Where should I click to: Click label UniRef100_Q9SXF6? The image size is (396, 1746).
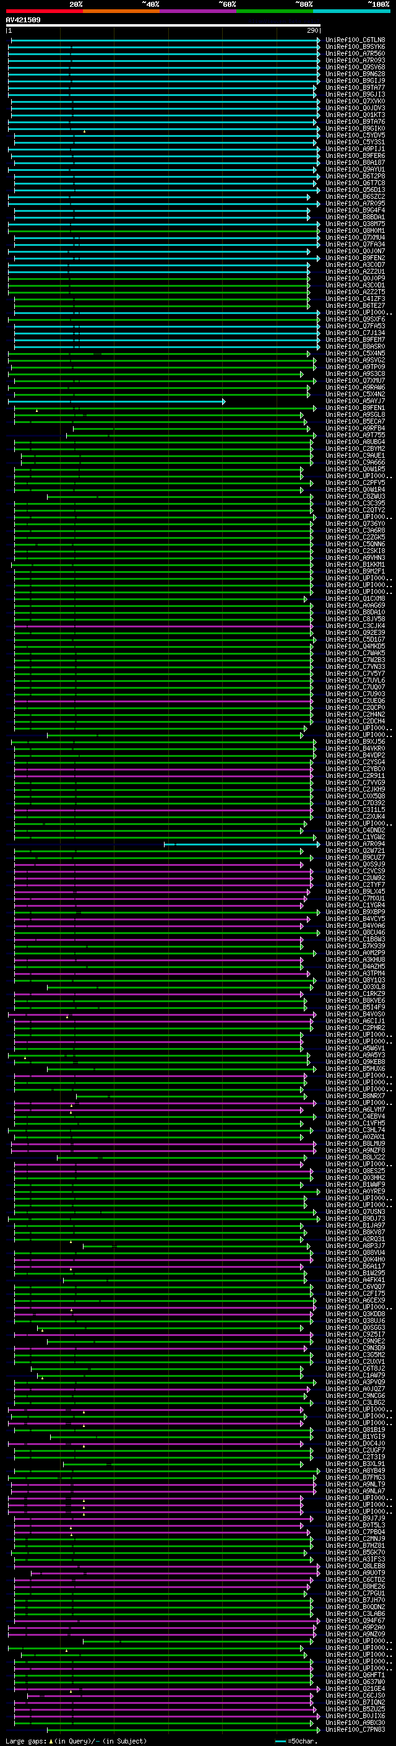point(355,319)
